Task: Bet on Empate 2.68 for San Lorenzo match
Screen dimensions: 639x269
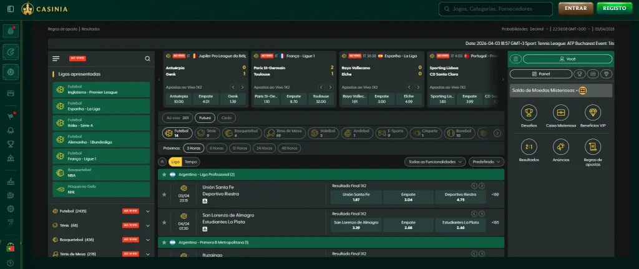Action: (x=408, y=225)
